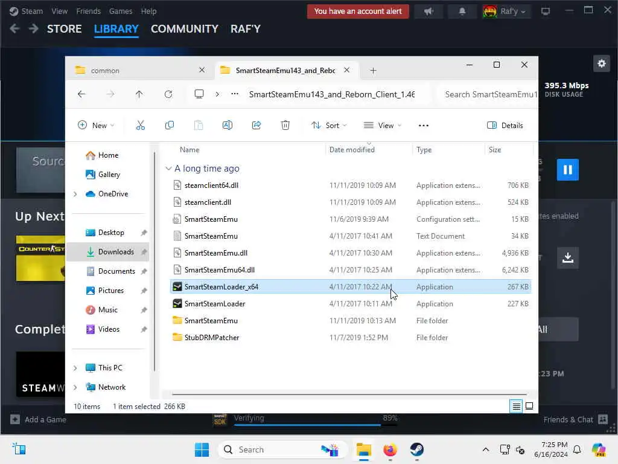Open RAF'Y profile tab in Steam
This screenshot has height=464, width=618.
[246, 29]
